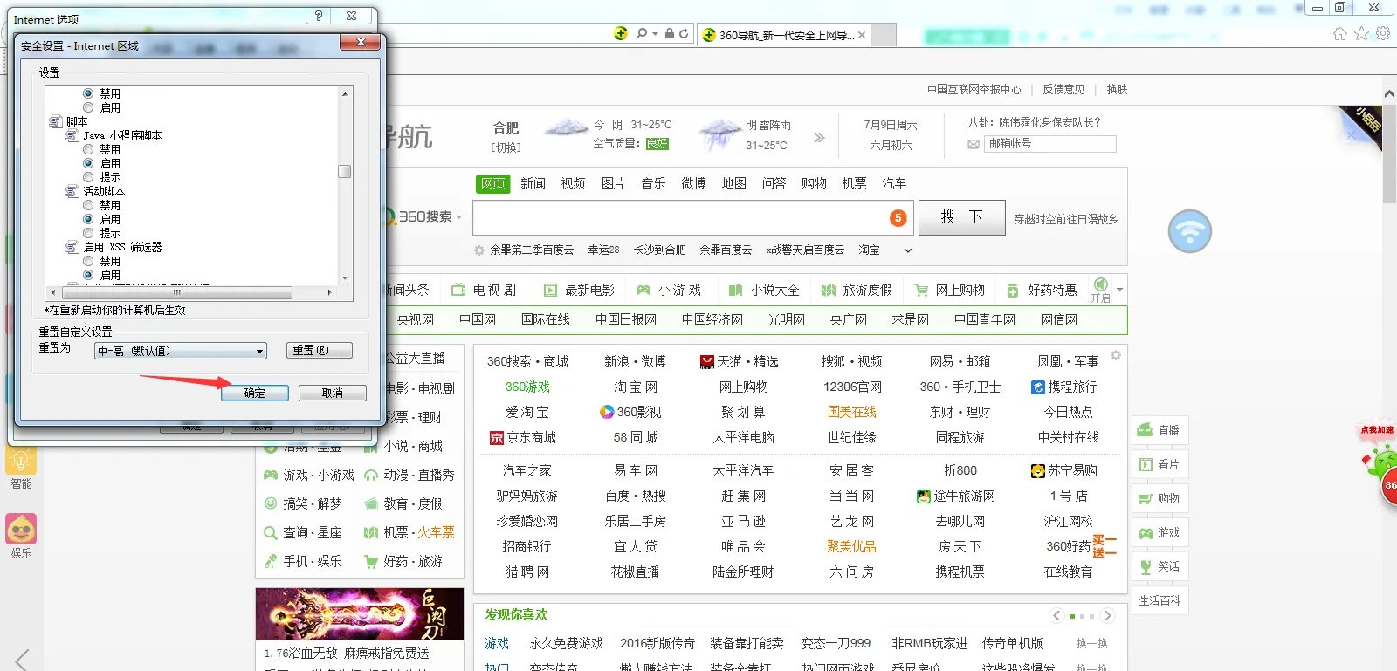The width and height of the screenshot is (1397, 671).
Task: Select 启用 under 活动脚本
Action: (88, 219)
